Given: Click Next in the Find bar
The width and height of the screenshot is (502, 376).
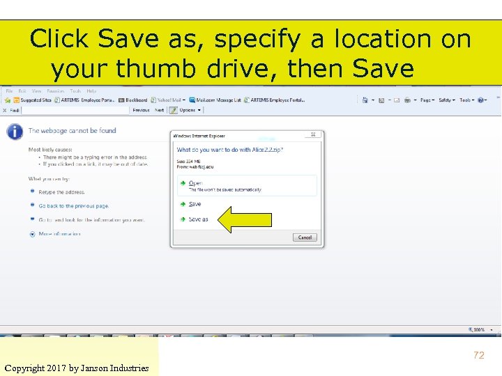Looking at the screenshot, I should coord(159,110).
